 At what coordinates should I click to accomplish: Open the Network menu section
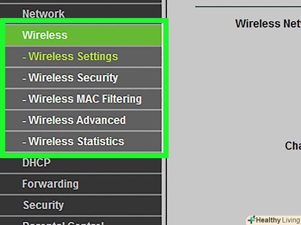[x=43, y=14]
